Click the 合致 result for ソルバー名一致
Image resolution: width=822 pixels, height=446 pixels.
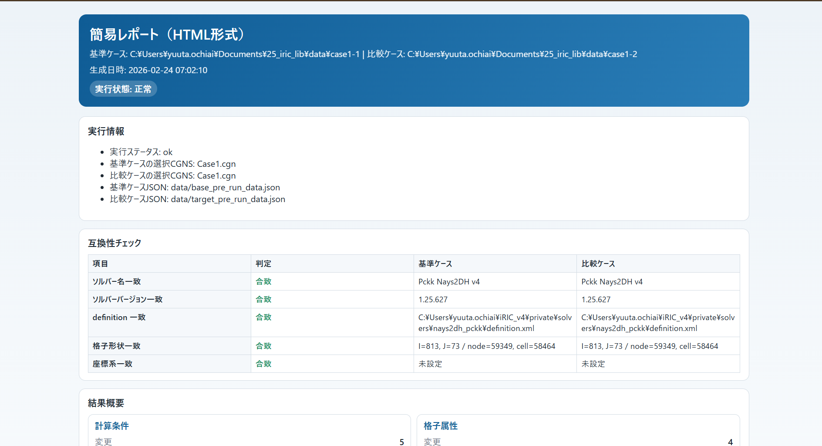click(x=263, y=281)
